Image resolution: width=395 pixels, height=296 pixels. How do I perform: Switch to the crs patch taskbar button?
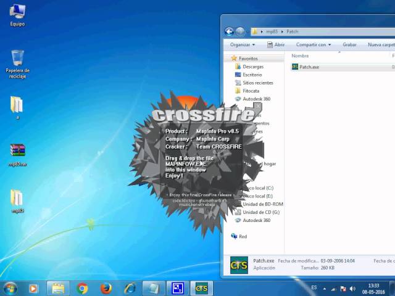point(202,289)
